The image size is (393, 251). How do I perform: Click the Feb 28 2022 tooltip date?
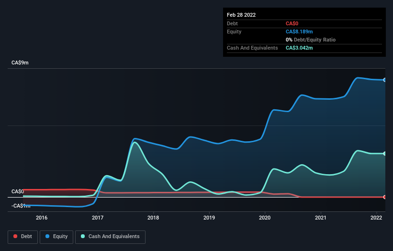click(x=241, y=15)
